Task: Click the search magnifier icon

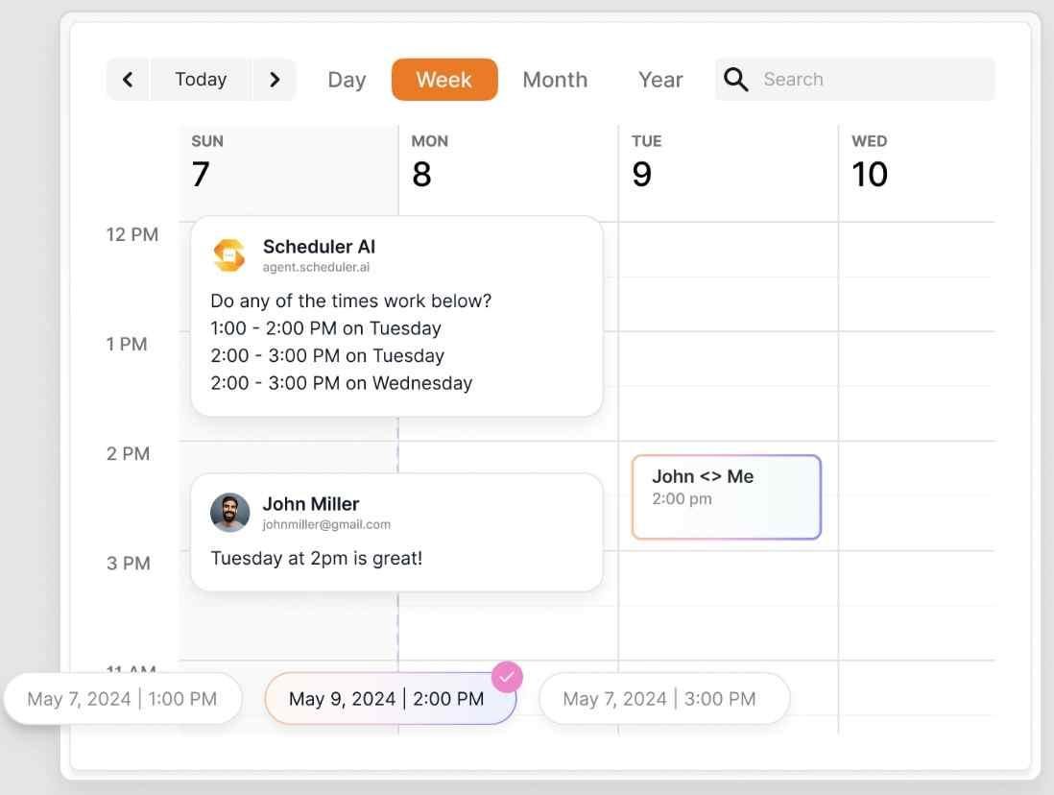Action: click(x=736, y=80)
